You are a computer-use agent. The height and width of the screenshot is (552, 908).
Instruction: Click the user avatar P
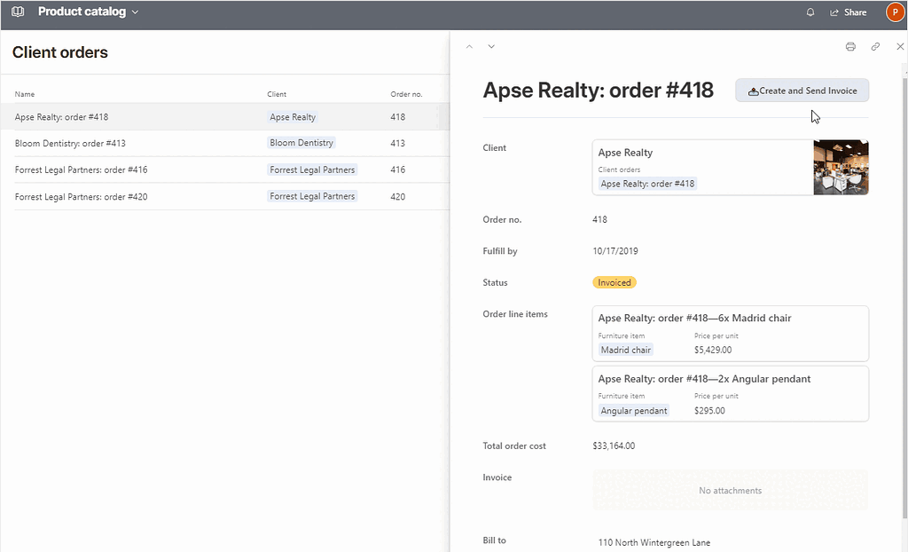pyautogui.click(x=894, y=12)
